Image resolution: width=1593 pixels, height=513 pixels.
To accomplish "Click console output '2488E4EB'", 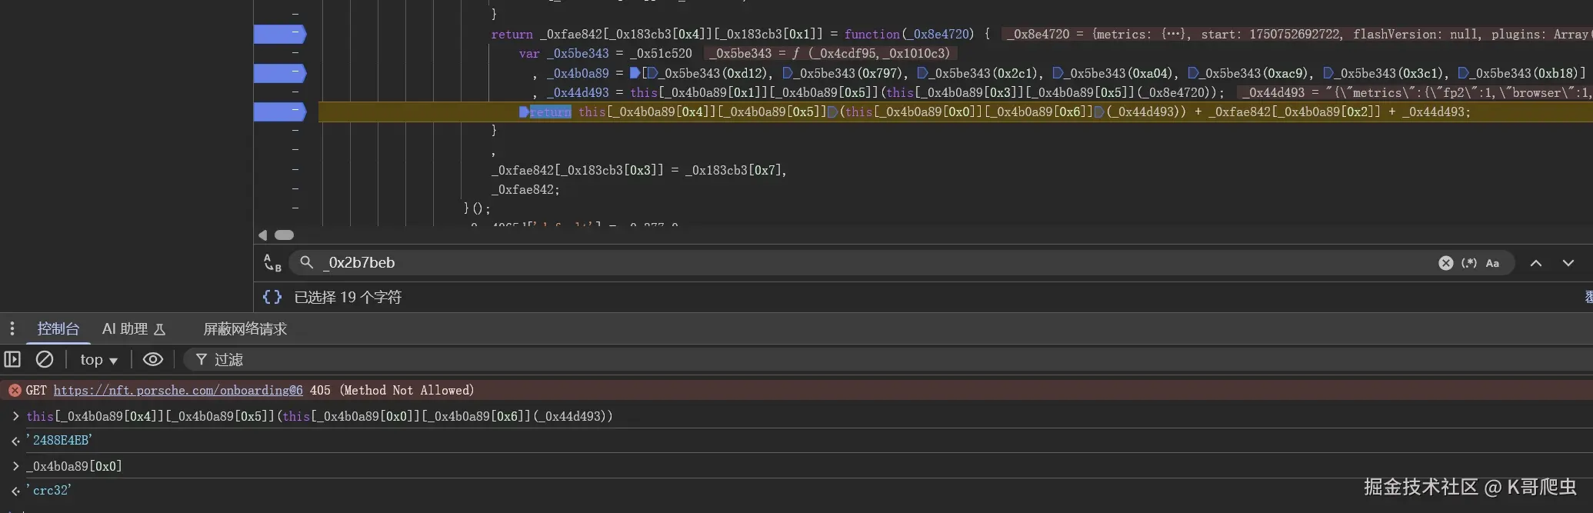I will point(59,440).
